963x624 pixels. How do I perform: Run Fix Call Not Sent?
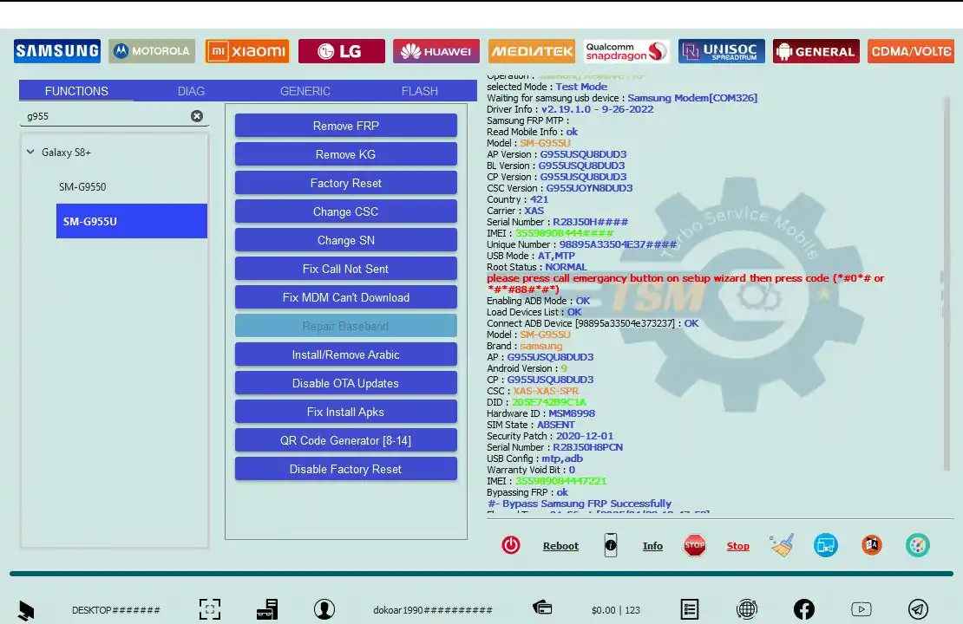click(346, 268)
